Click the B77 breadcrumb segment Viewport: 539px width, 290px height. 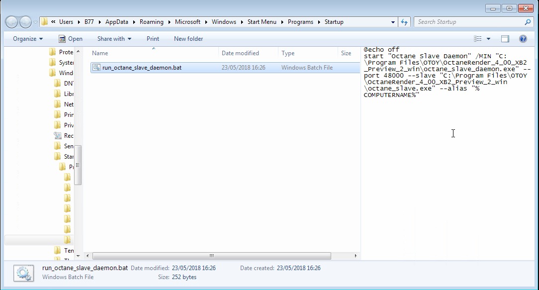point(89,22)
